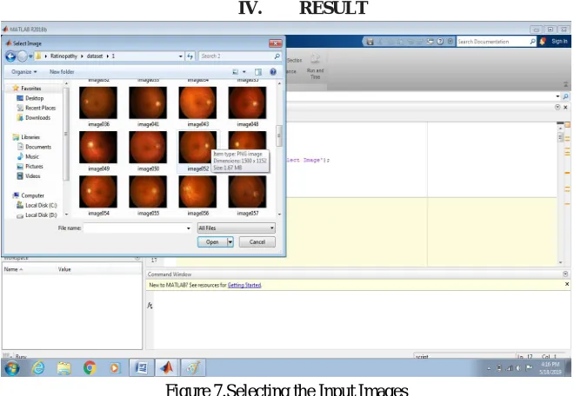Open the recent pages dropdown beside the Forward arrow
The width and height of the screenshot is (574, 396).
[x=30, y=56]
